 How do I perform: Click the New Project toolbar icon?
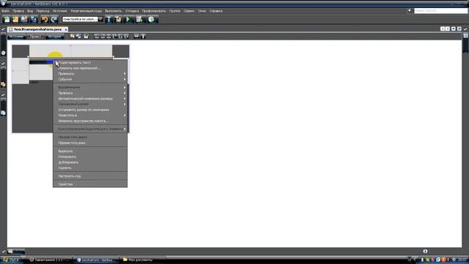[x=15, y=20]
